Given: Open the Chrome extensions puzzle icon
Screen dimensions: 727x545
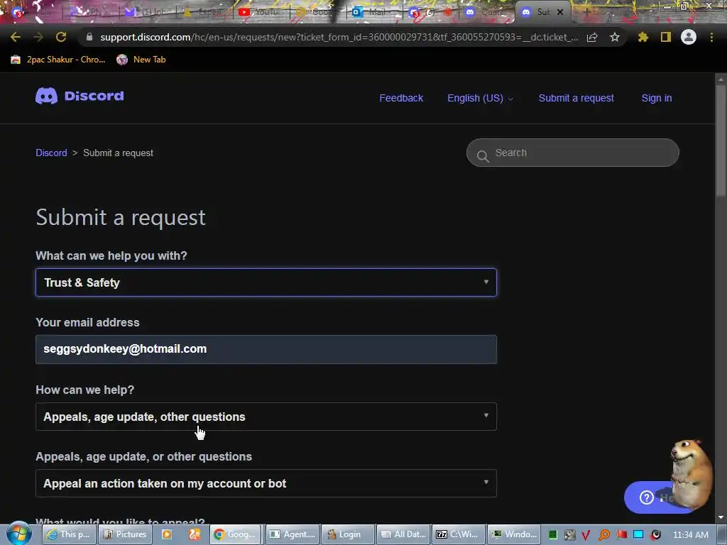Looking at the screenshot, I should click(643, 37).
